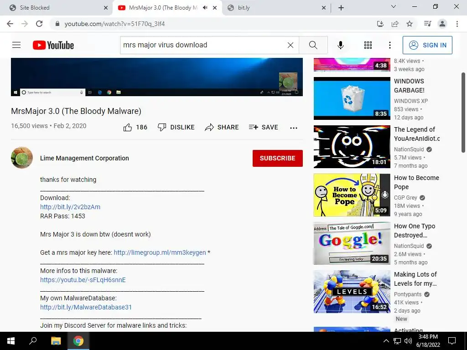The width and height of the screenshot is (467, 350).
Task: Reload the current page
Action: 39,24
